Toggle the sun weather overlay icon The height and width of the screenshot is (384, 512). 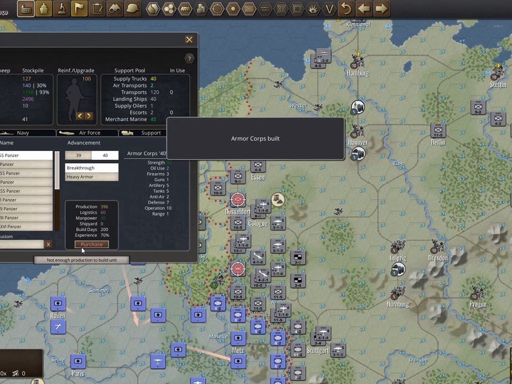(233, 9)
